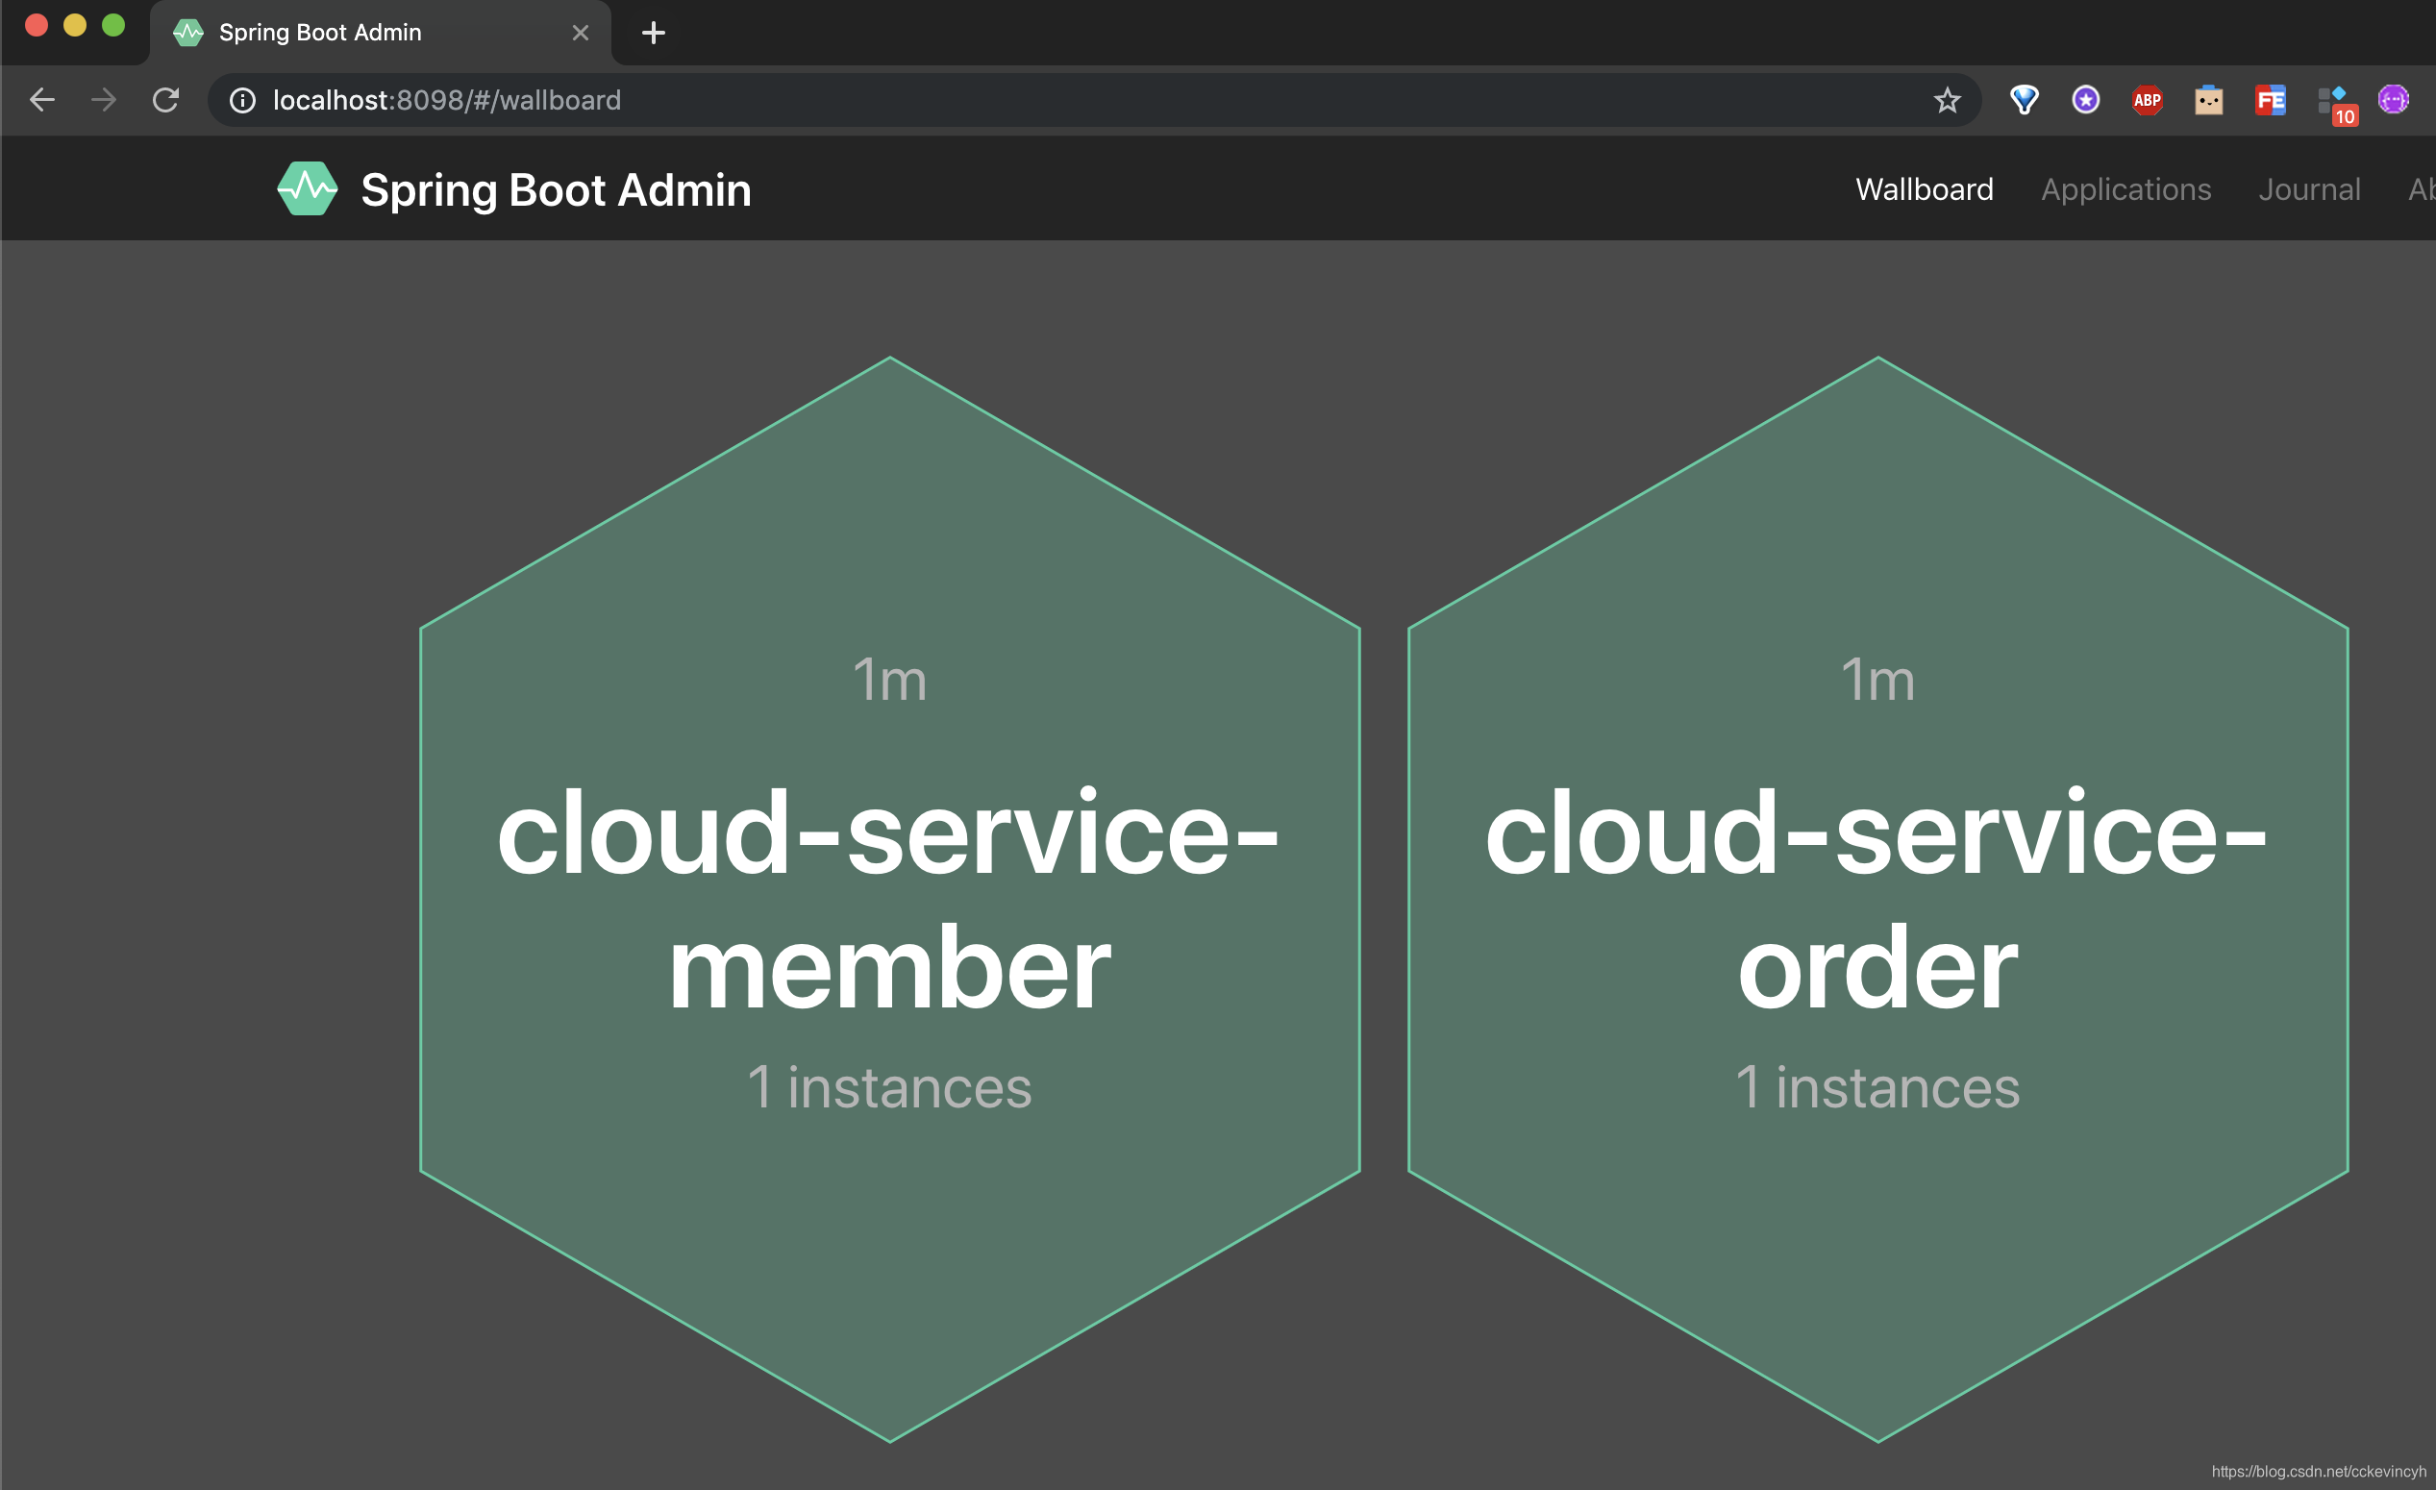
Task: Open the cloud-service-member hexagon
Action: 890,899
